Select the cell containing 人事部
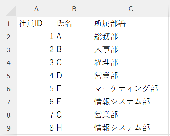The width and height of the screenshot is (170, 136). [x=130, y=50]
